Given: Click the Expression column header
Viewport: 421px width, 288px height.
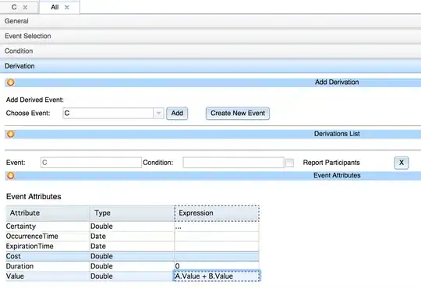Looking at the screenshot, I should [x=217, y=213].
